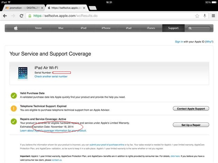Click submit your proof of purchase online

tap(107, 145)
